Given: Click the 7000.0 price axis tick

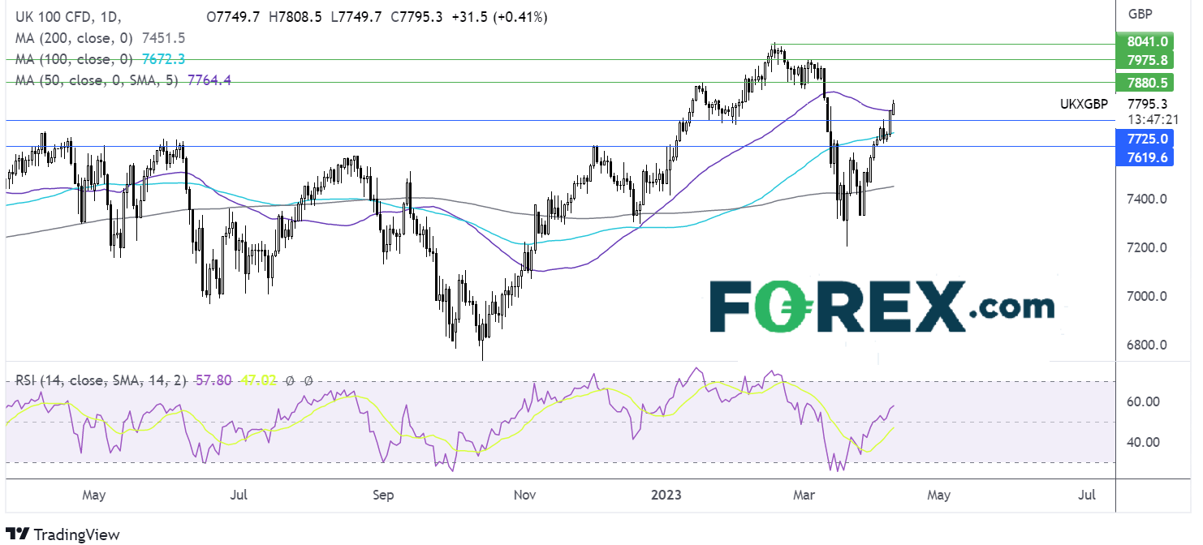Looking at the screenshot, I should 1147,296.
